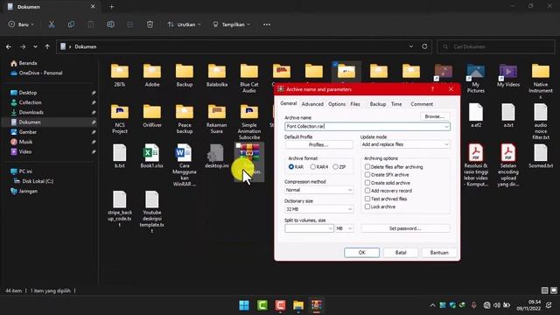Viewport: 560px width, 315px height.
Task: Go back with the left arrow button
Action: [9, 46]
